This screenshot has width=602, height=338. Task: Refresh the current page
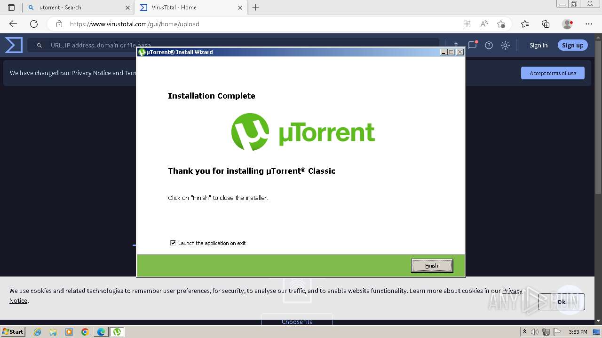pos(34,24)
